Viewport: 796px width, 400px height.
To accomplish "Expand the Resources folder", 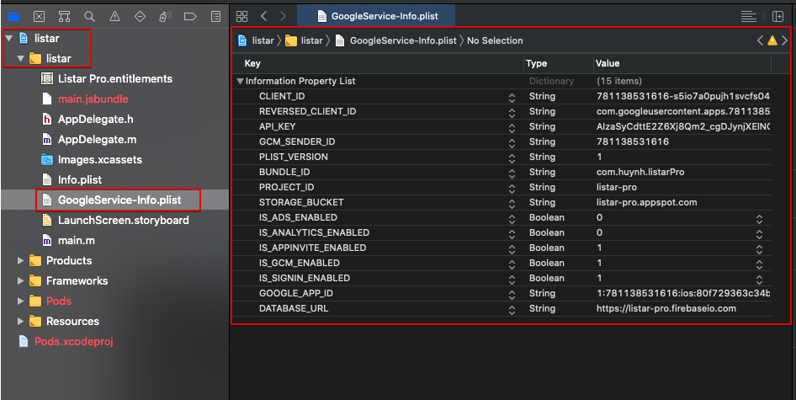I will [x=21, y=321].
